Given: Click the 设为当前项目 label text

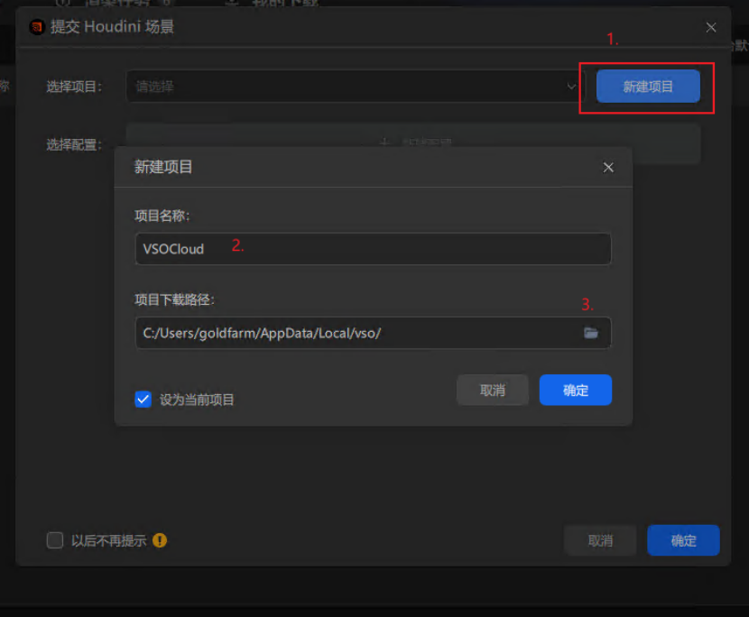Looking at the screenshot, I should click(197, 399).
